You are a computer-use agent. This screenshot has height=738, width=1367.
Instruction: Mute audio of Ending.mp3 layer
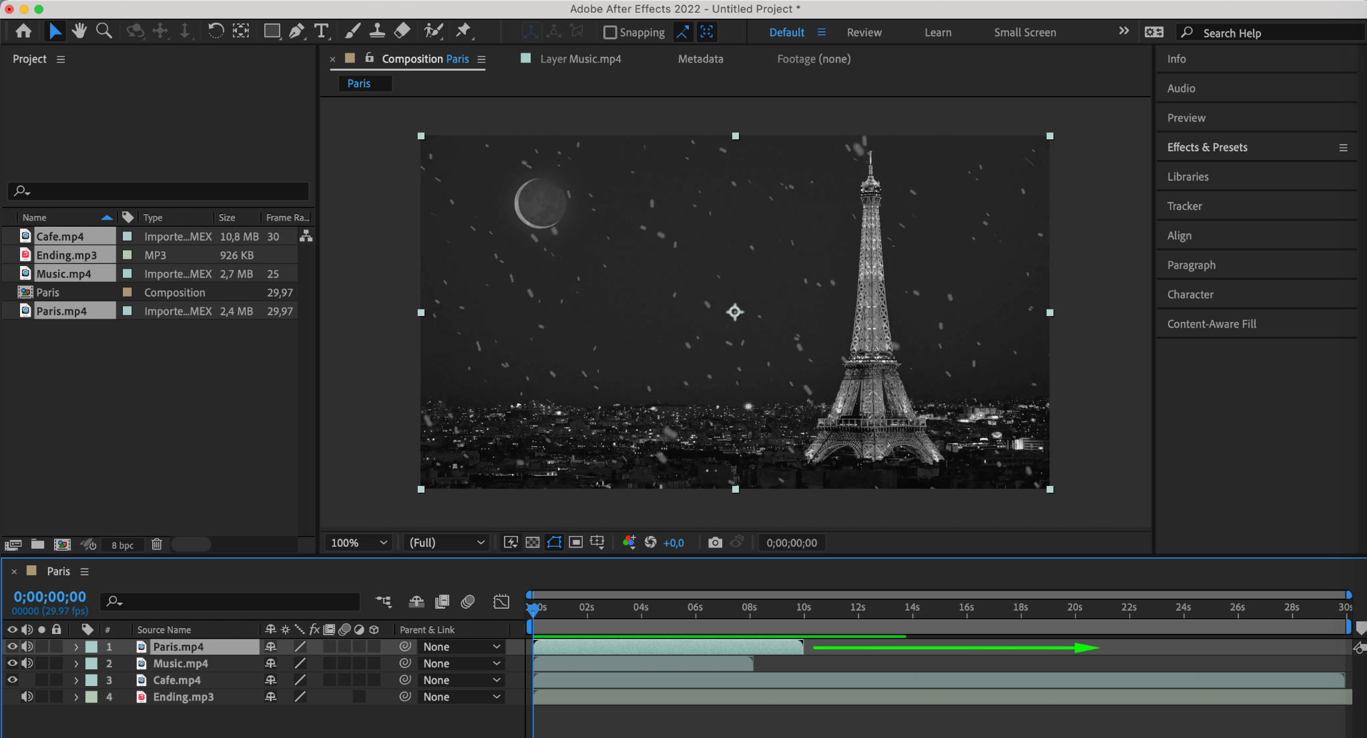tap(27, 697)
